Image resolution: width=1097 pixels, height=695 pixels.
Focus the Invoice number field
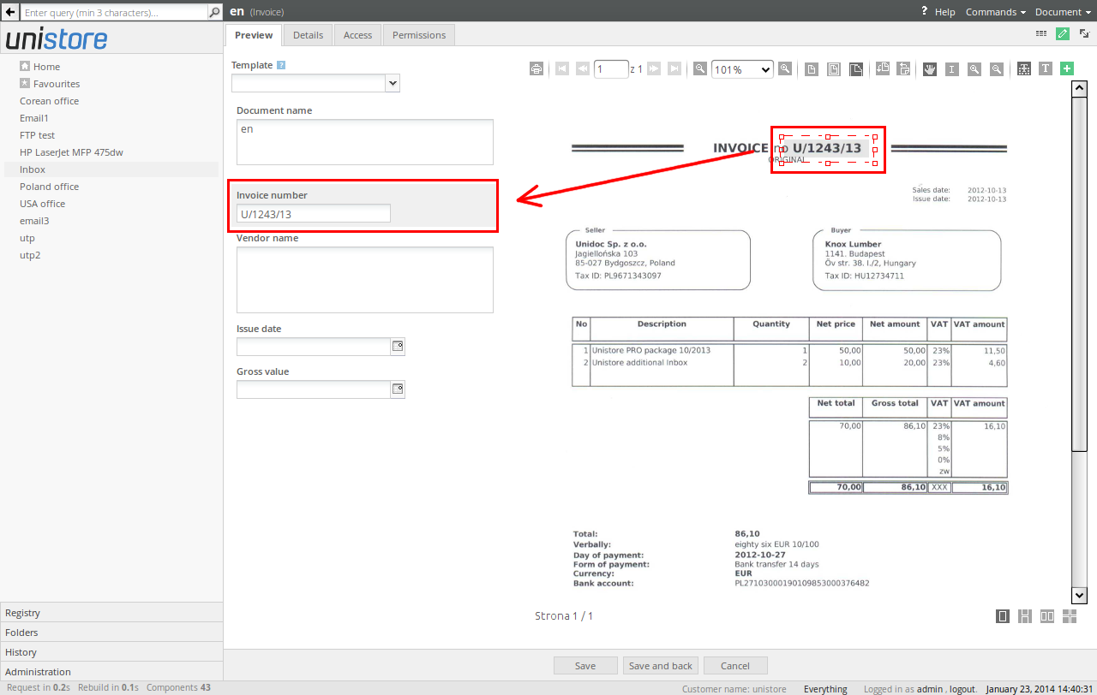[314, 214]
